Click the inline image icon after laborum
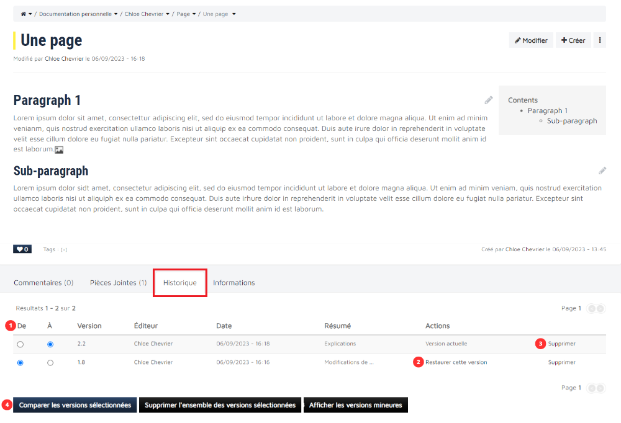Image resolution: width=621 pixels, height=423 pixels. click(x=59, y=149)
